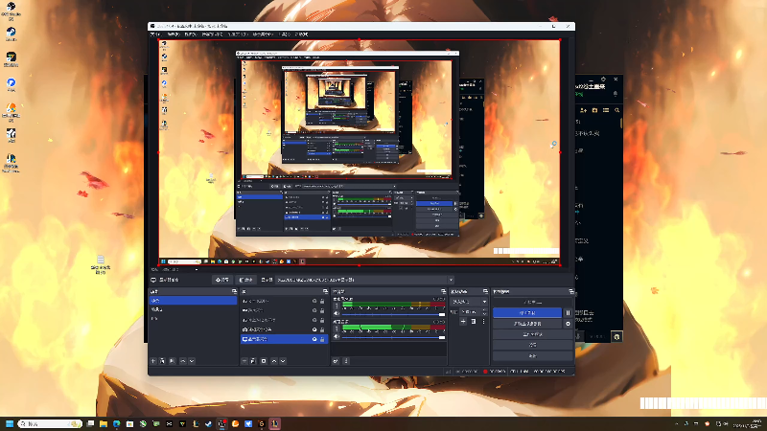Hide the video capture device source via its eye
Viewport: 767px width, 431px height.
(314, 329)
